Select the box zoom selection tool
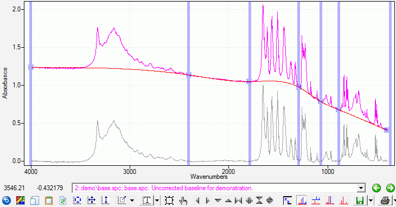Image resolution: width=396 pixels, height=207 pixels. pos(169,200)
